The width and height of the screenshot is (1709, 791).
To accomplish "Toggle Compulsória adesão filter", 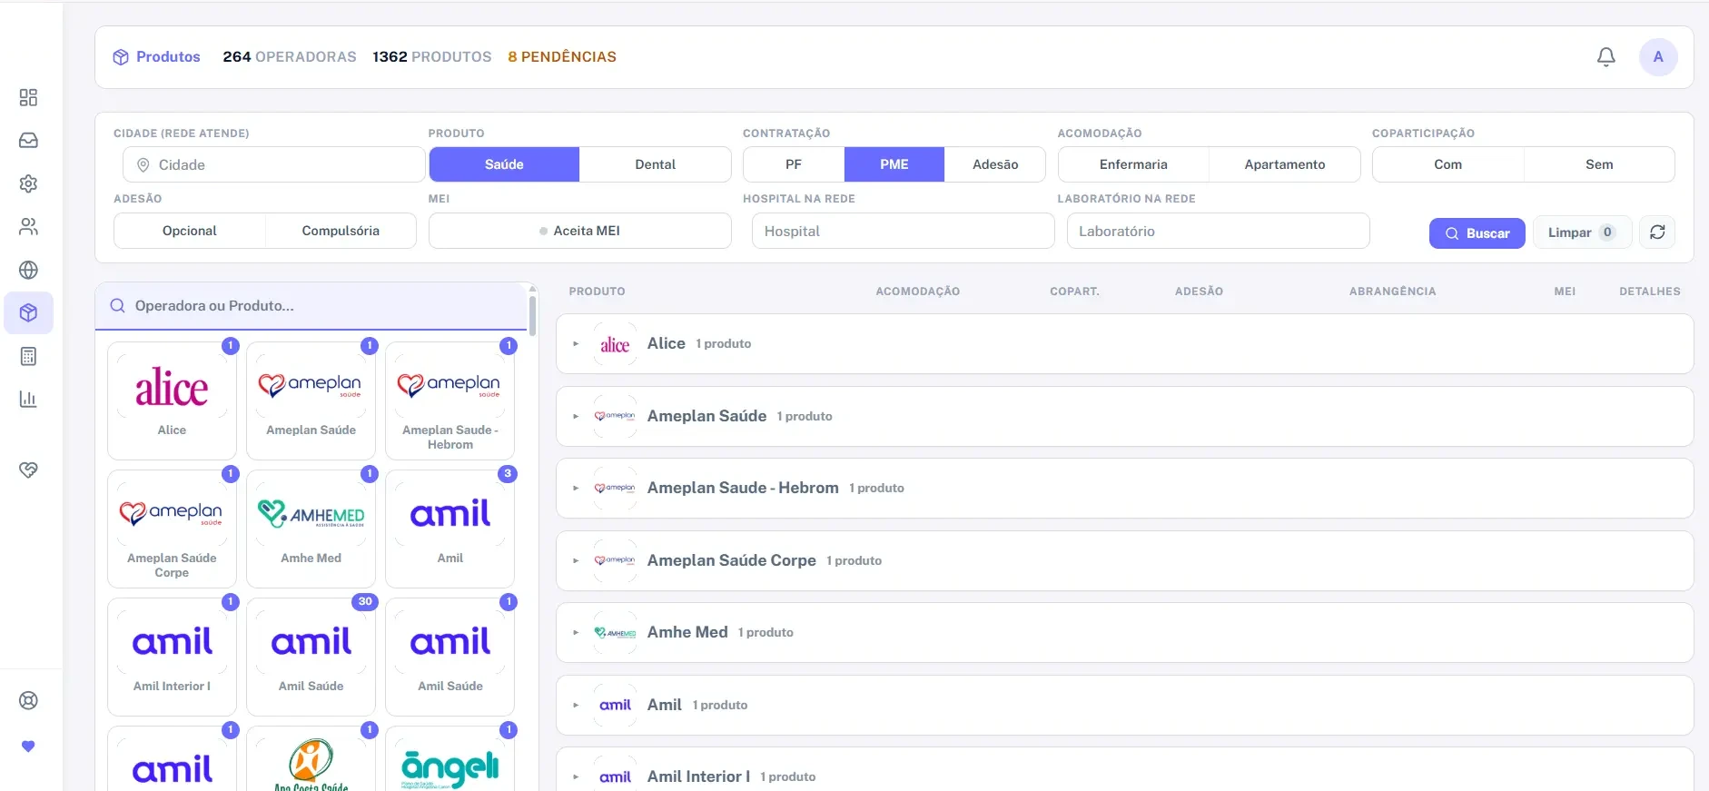I will point(341,231).
